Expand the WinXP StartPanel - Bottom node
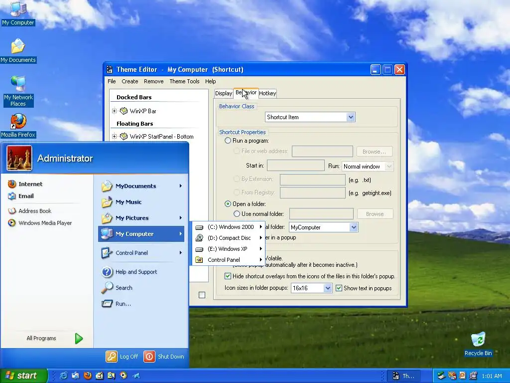The image size is (510, 383). tap(114, 137)
